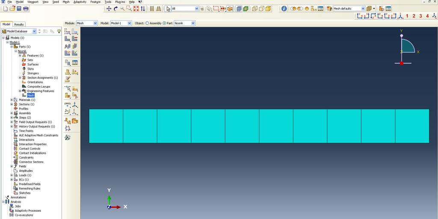Select Jobs in the model tree
This screenshot has width=438, height=219.
click(x=18, y=206)
